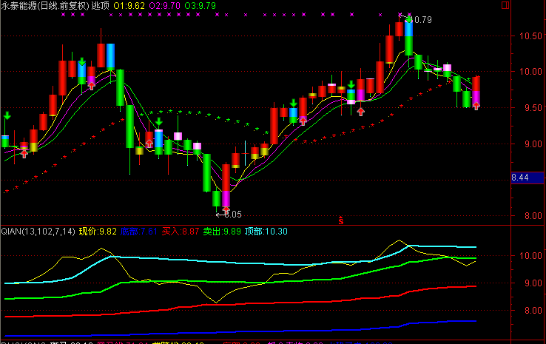Click the red dollar sign marker on the chart
This screenshot has height=344, width=546.
tap(340, 220)
